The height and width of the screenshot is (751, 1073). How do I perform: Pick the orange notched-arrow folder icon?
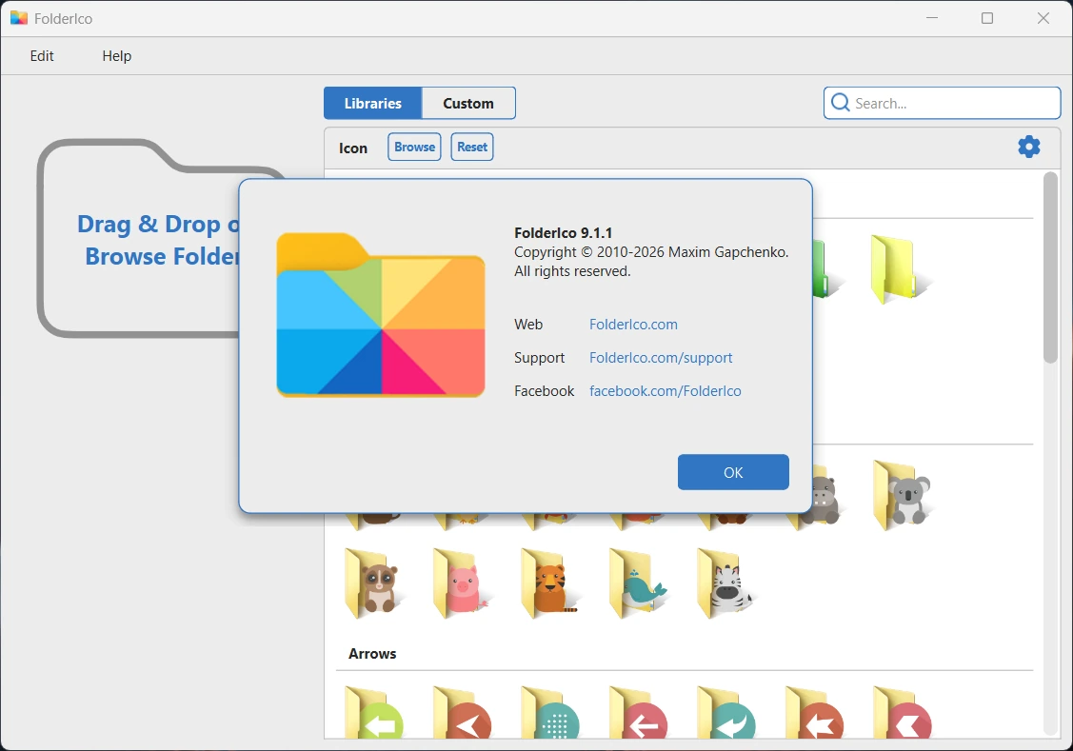coord(814,713)
